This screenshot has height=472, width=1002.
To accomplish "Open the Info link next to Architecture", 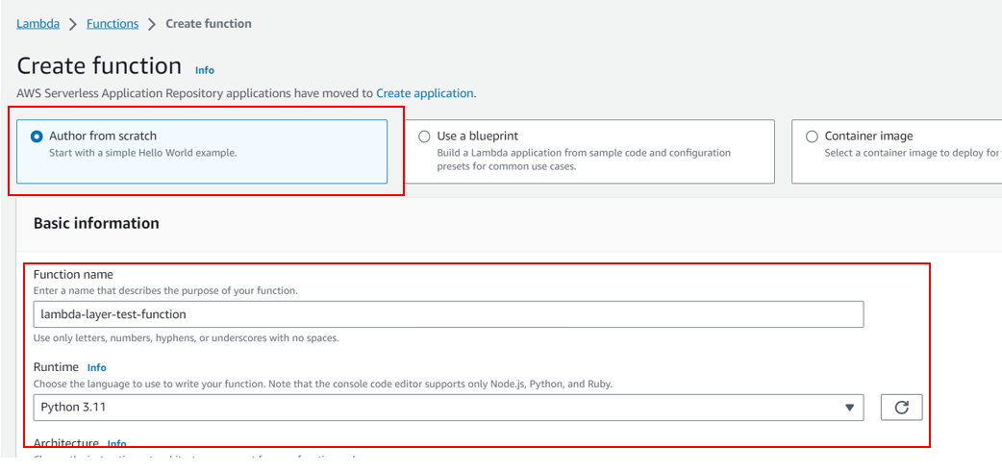I will (x=117, y=443).
